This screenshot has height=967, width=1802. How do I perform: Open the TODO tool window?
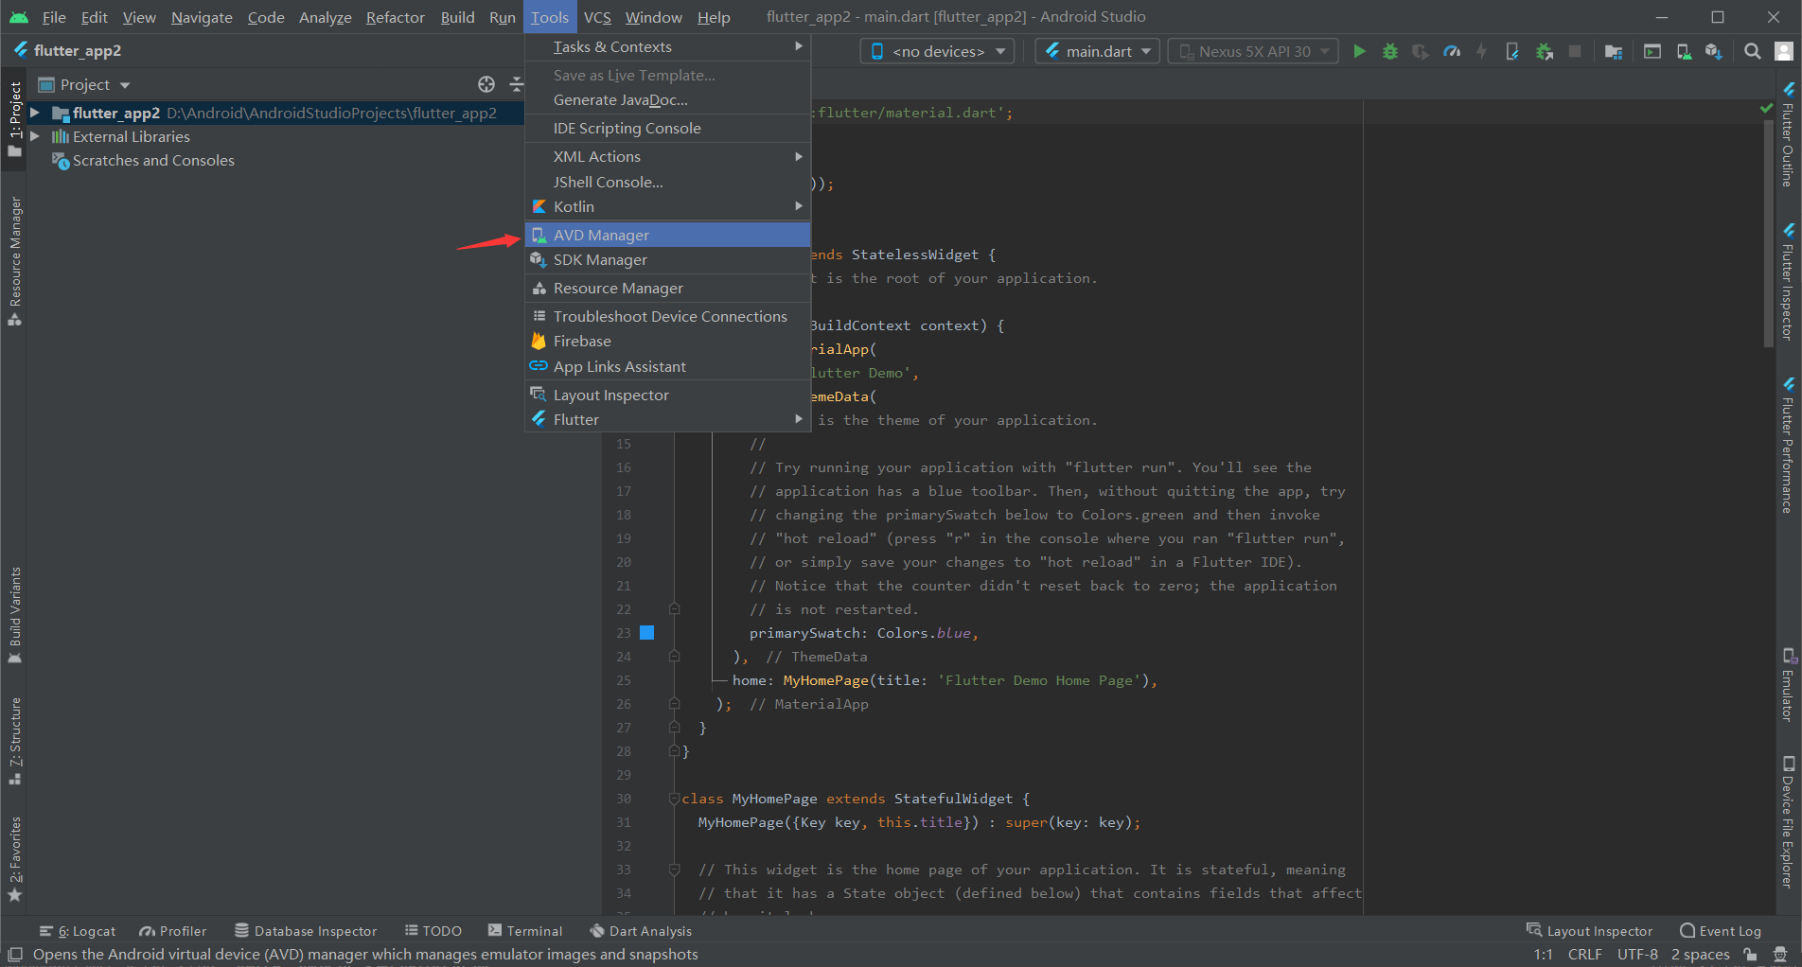click(433, 931)
